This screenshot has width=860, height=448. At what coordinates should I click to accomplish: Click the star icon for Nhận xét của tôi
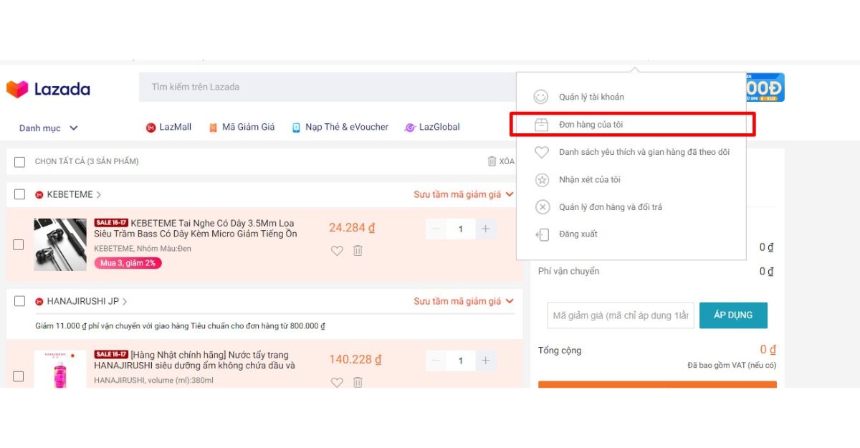542,180
